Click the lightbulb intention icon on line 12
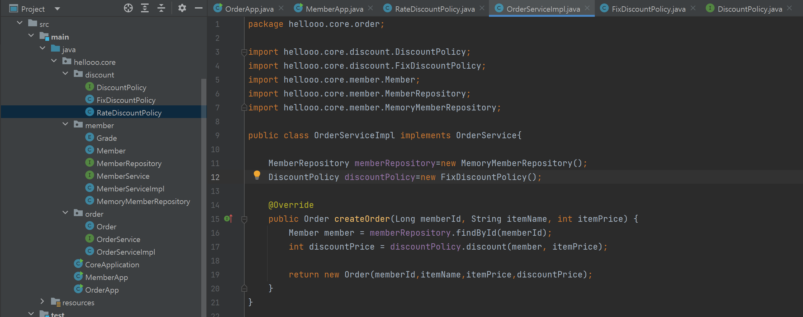 pyautogui.click(x=257, y=175)
